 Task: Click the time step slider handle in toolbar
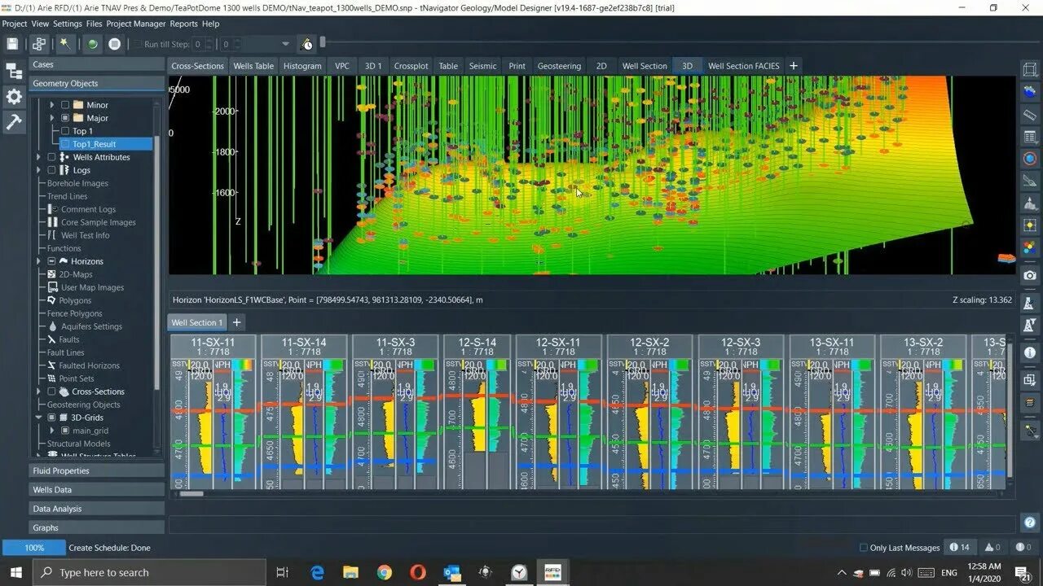(x=323, y=42)
